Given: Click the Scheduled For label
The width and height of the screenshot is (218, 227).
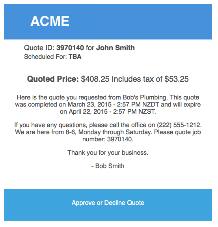Looking at the screenshot, I should 45,56.
